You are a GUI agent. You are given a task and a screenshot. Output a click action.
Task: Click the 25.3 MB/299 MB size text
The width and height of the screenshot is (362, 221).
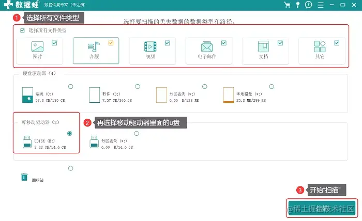251,101
